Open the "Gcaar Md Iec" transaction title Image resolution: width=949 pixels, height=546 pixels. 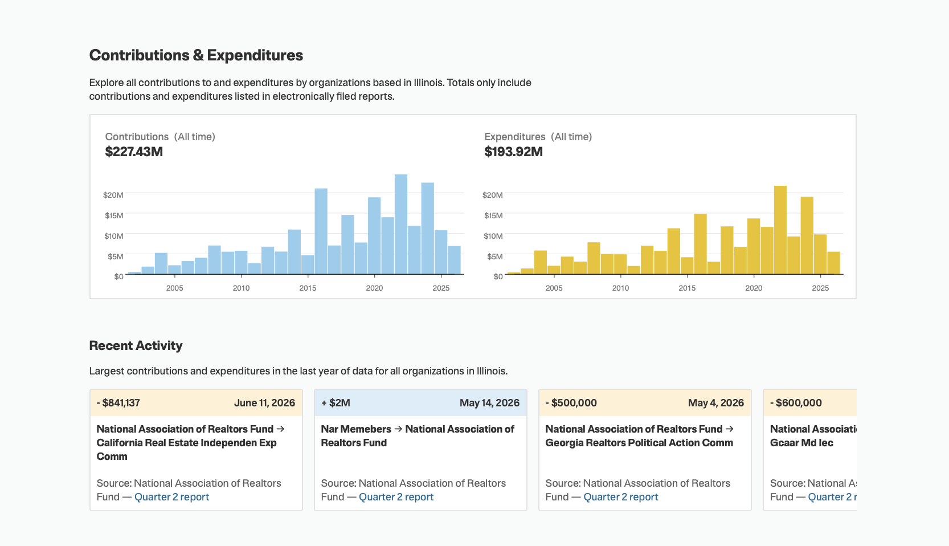813,436
